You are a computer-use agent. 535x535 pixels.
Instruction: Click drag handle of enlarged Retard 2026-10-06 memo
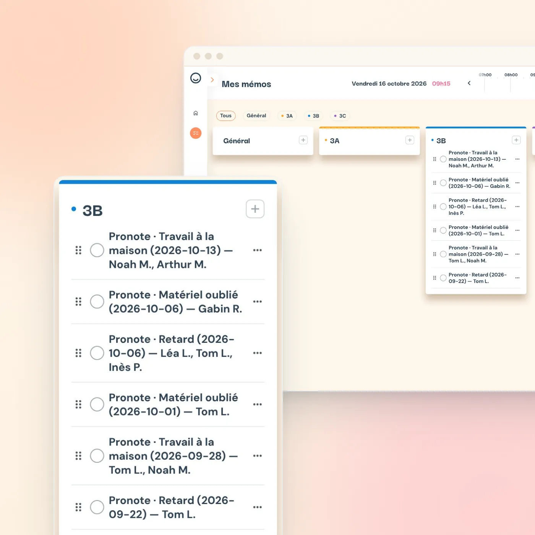coord(78,353)
